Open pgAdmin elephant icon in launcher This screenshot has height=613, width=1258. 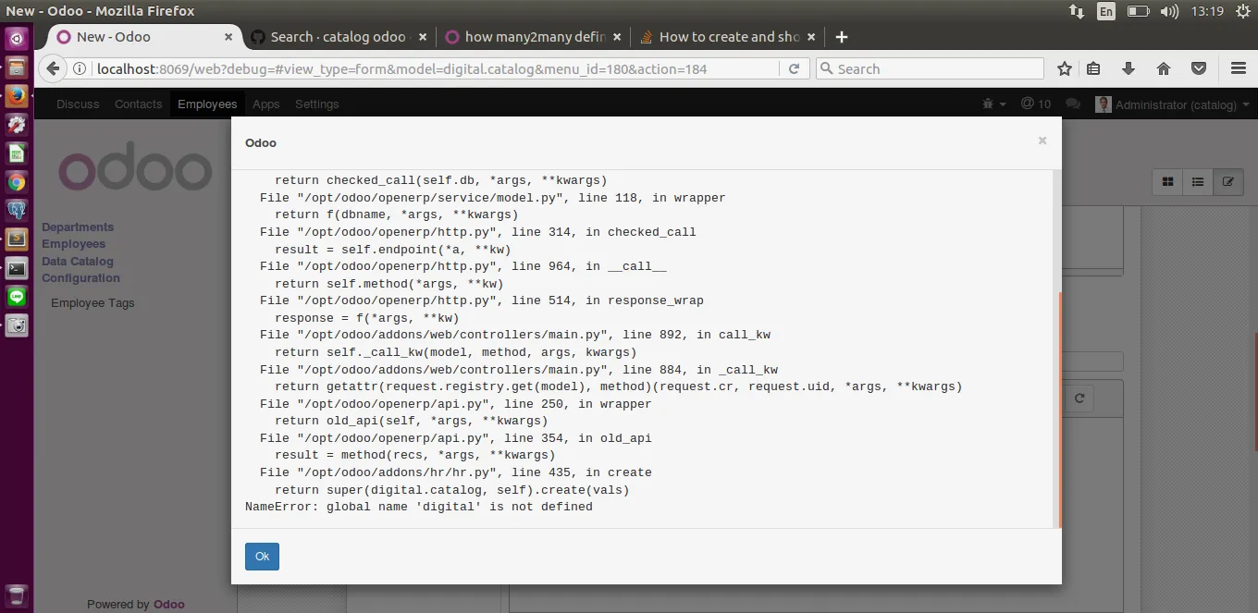coord(17,211)
